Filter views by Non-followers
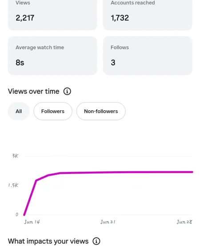 pos(101,111)
